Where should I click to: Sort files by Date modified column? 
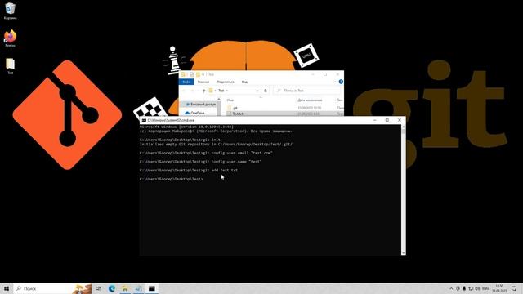(310, 100)
